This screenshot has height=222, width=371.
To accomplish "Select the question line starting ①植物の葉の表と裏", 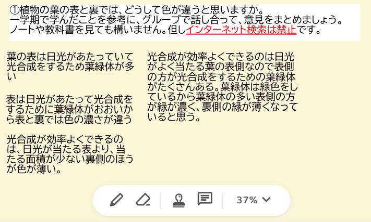I will tap(137, 10).
